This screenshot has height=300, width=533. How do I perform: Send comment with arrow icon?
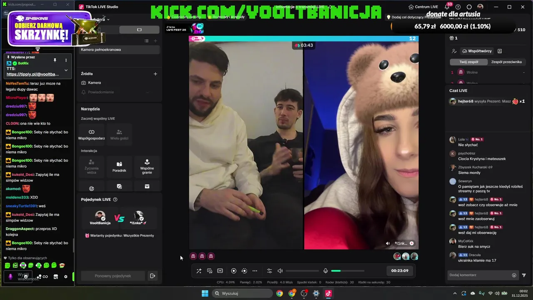click(x=524, y=275)
